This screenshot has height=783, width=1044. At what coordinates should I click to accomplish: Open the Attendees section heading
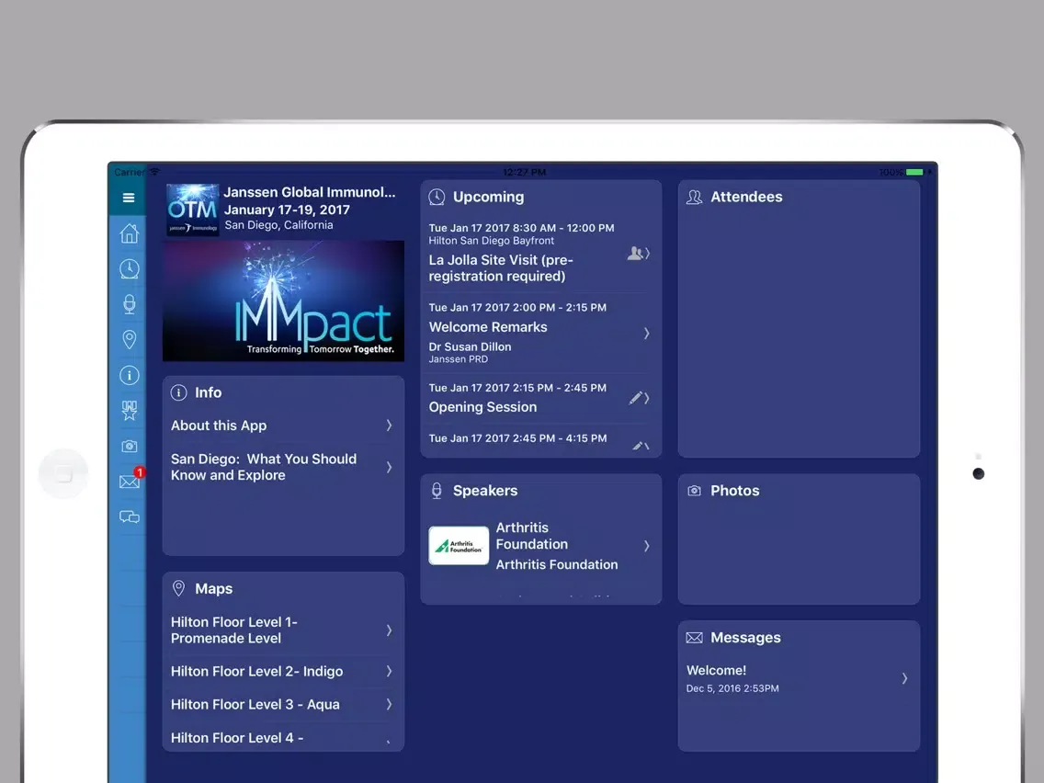[746, 197]
